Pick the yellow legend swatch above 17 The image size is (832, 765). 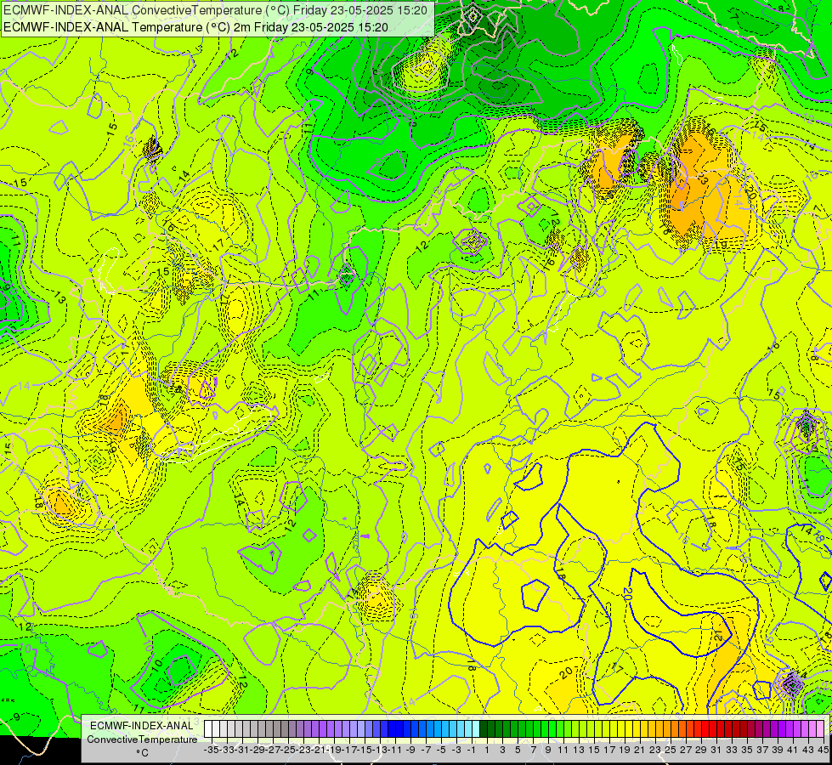(x=607, y=729)
